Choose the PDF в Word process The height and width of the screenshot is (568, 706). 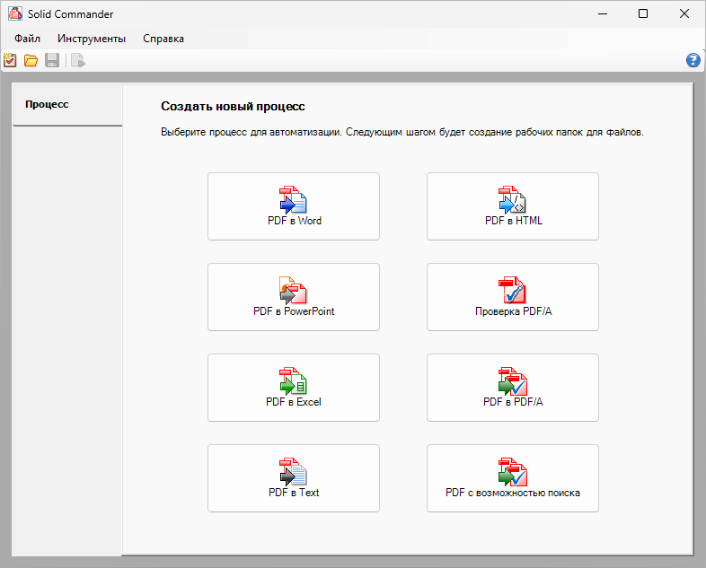pyautogui.click(x=294, y=206)
